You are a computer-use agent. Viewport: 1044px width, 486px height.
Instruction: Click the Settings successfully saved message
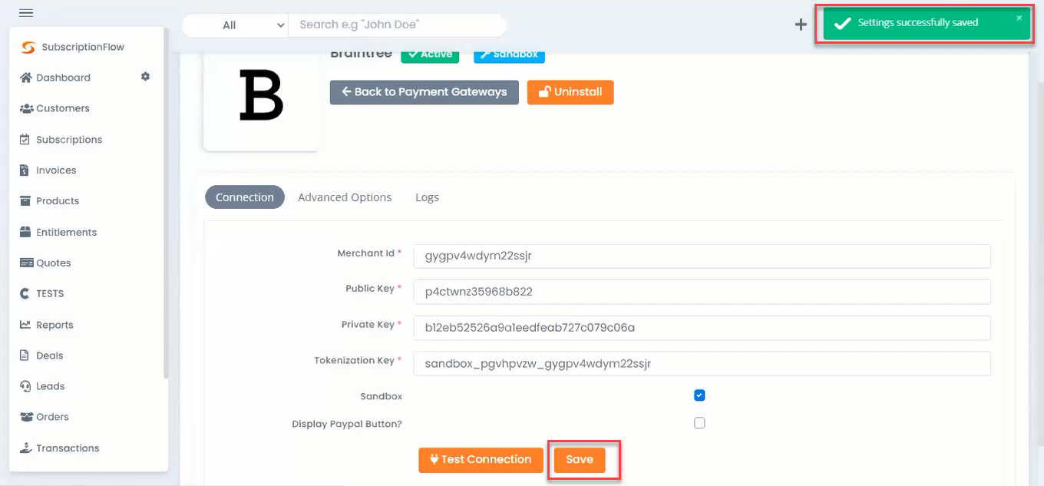pos(918,23)
